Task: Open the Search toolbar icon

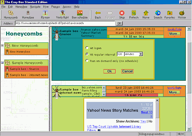Action: pyautogui.click(x=158, y=15)
